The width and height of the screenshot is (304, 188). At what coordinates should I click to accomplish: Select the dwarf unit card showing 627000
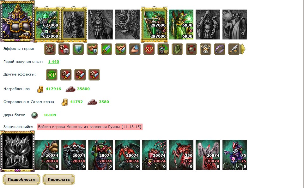(x=47, y=25)
